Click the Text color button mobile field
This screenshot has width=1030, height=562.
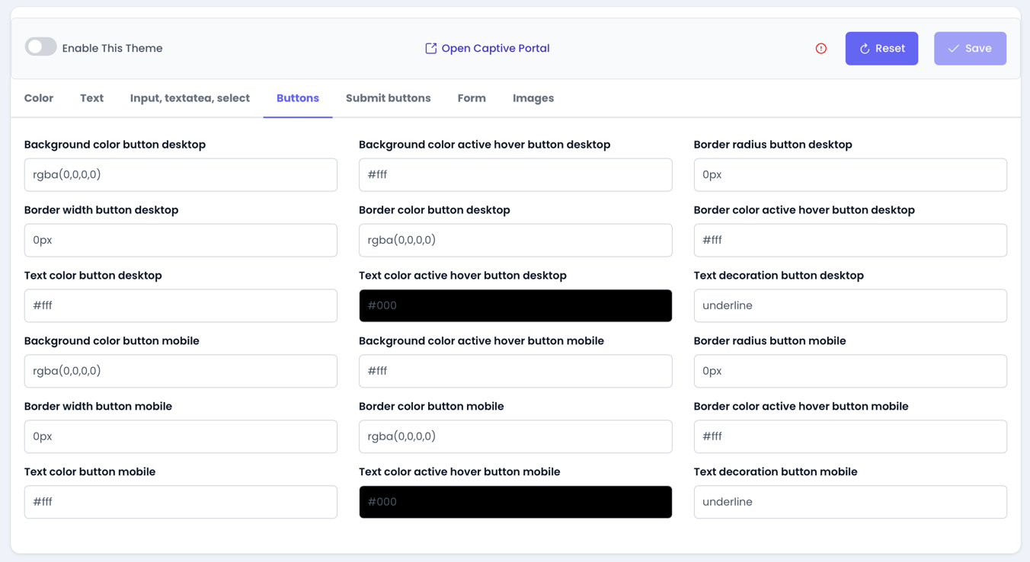[x=181, y=502]
